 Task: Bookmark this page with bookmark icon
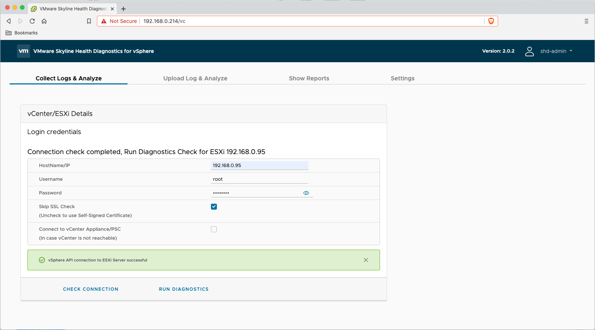click(89, 21)
